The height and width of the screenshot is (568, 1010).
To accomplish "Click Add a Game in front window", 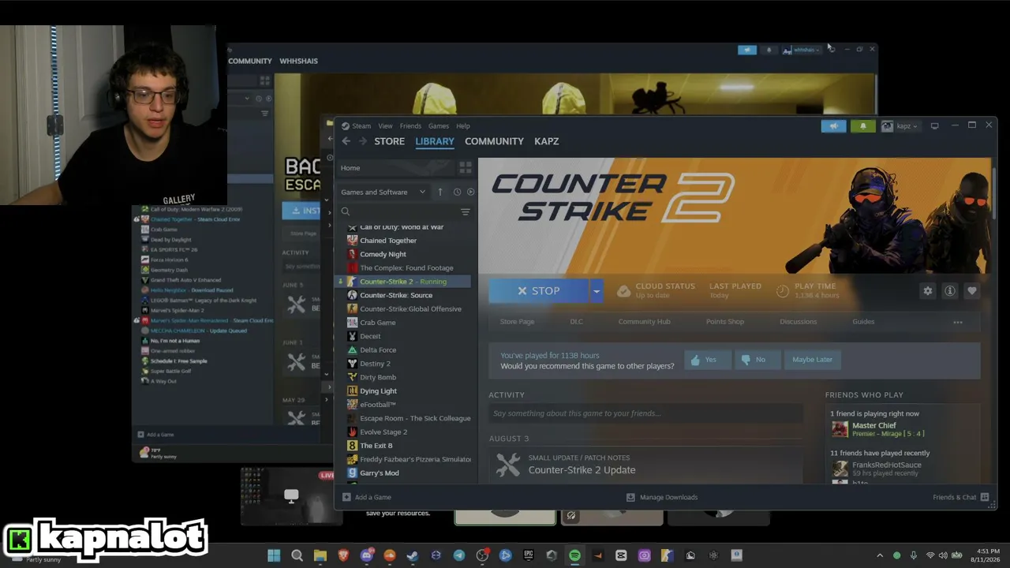I will tap(367, 497).
